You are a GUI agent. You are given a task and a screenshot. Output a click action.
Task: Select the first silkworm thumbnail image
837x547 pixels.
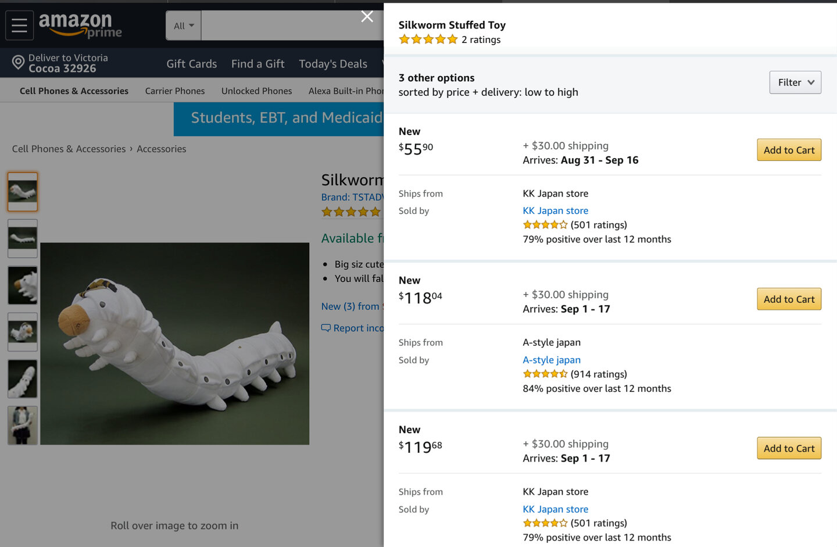pos(23,191)
